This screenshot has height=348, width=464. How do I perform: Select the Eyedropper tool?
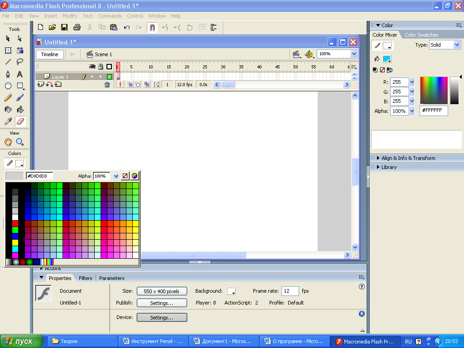point(8,121)
